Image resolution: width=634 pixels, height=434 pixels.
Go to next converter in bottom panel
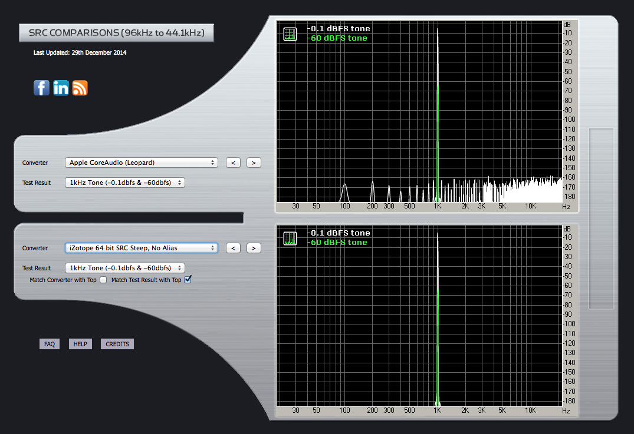254,248
